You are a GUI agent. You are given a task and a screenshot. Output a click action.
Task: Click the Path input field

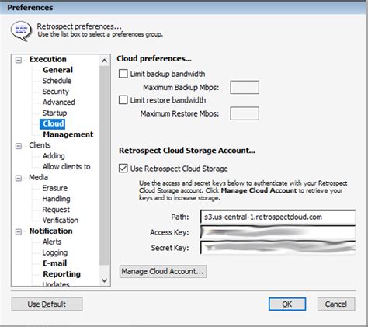(x=278, y=217)
